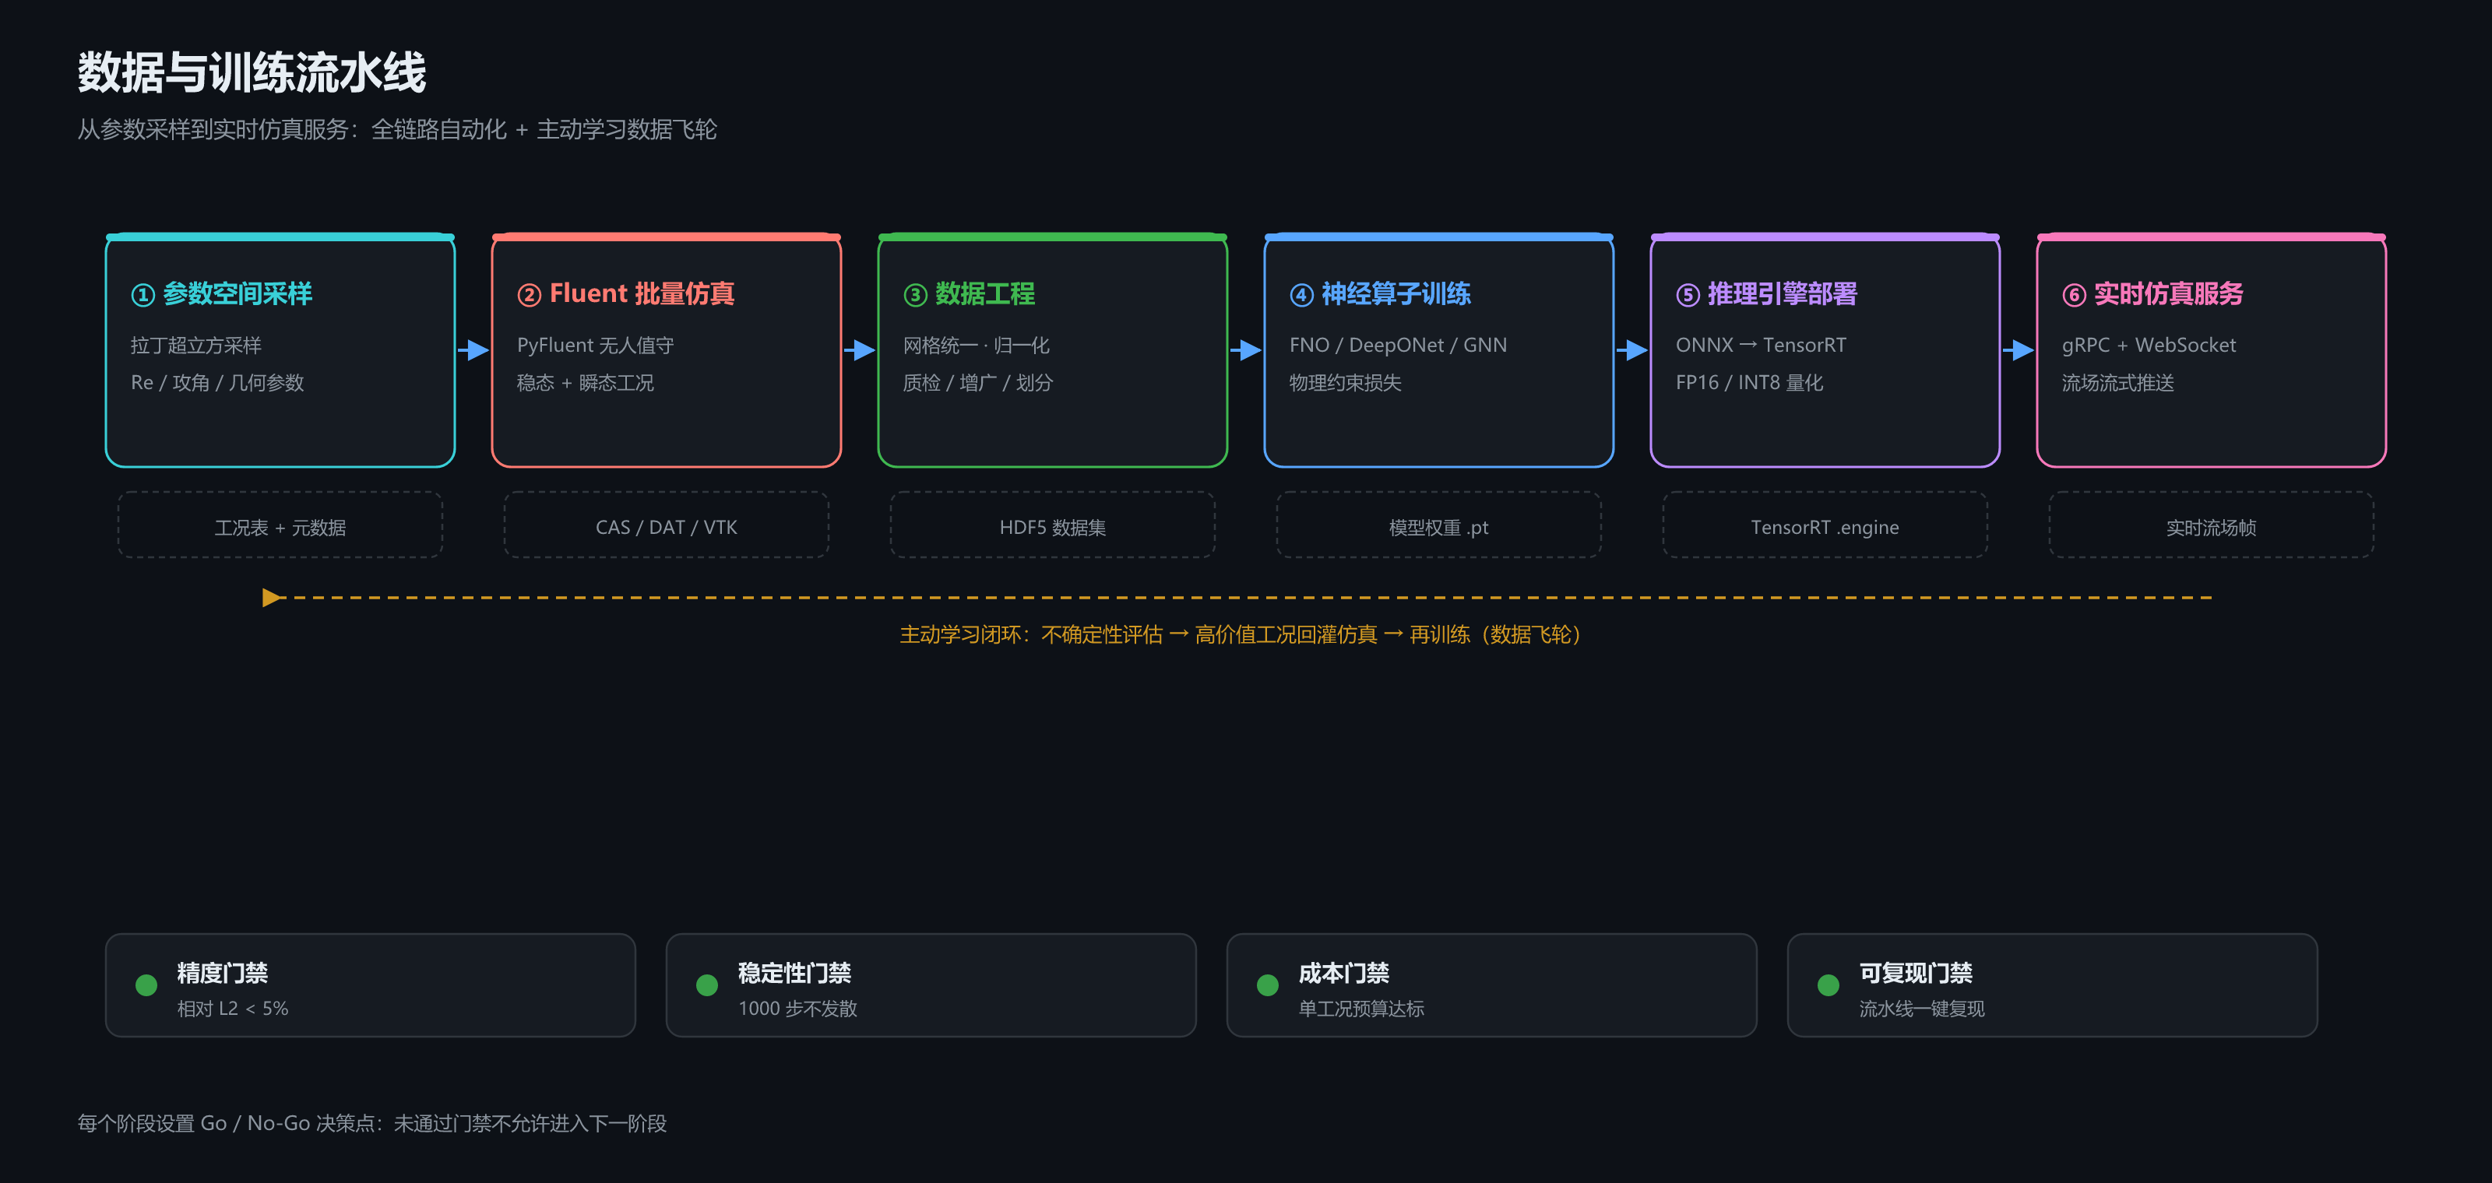Click the 数据与训练流水线 heading
The height and width of the screenshot is (1183, 2492).
coord(252,72)
